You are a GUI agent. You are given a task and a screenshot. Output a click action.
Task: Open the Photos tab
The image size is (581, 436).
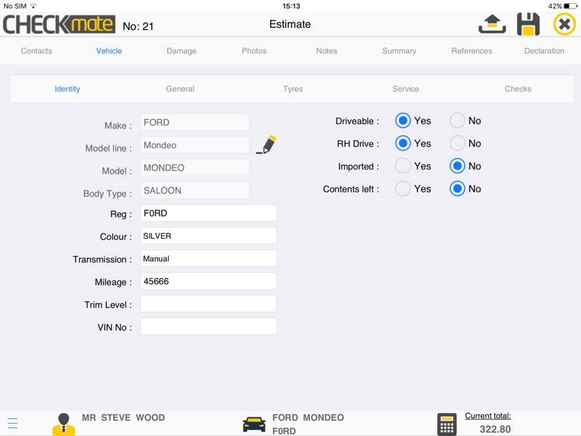click(254, 51)
